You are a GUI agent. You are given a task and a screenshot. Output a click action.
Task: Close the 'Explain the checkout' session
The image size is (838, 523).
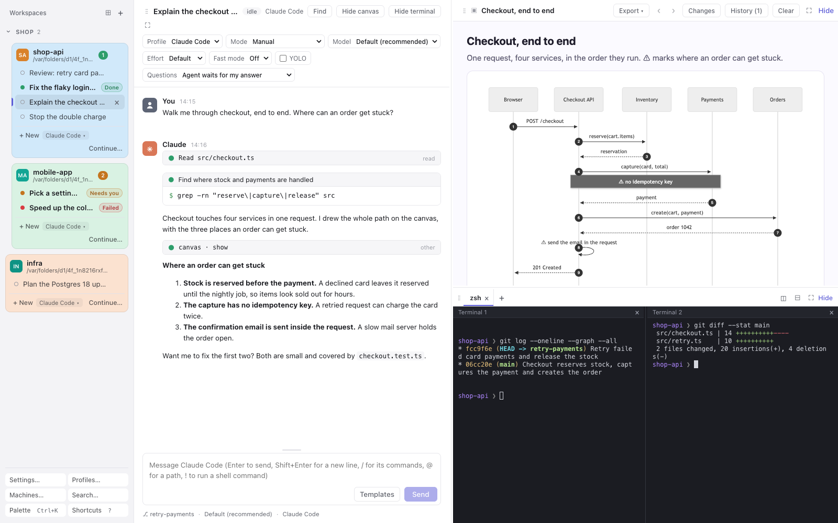point(117,103)
